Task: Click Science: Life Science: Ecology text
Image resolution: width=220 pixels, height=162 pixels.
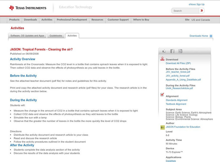Action: 182,115
